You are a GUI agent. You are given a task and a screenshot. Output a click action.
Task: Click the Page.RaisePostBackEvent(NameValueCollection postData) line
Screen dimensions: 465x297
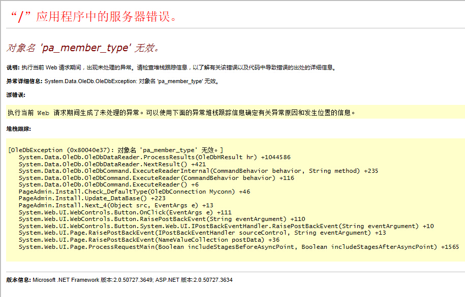149,240
